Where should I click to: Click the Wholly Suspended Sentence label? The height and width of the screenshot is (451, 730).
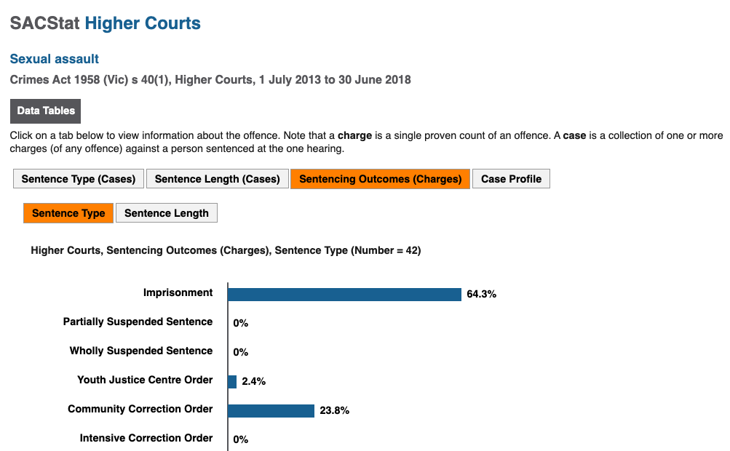pyautogui.click(x=141, y=351)
